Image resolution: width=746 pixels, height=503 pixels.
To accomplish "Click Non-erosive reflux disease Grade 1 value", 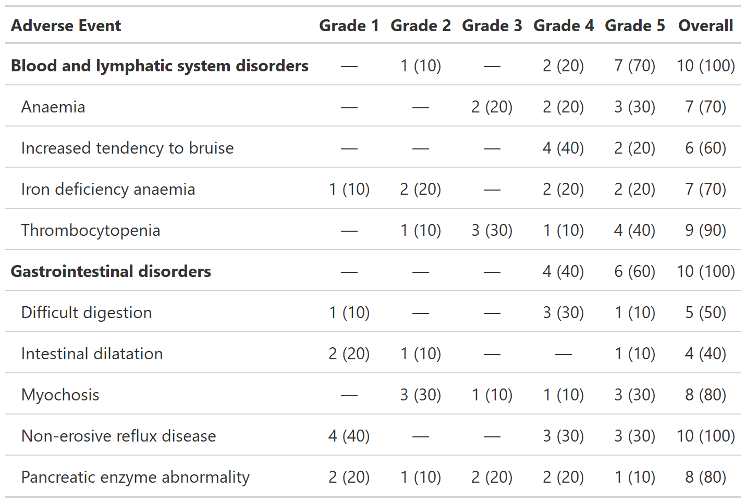I will (x=349, y=436).
